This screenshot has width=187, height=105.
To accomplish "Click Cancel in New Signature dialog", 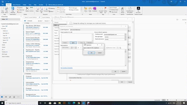I will pos(100,53).
